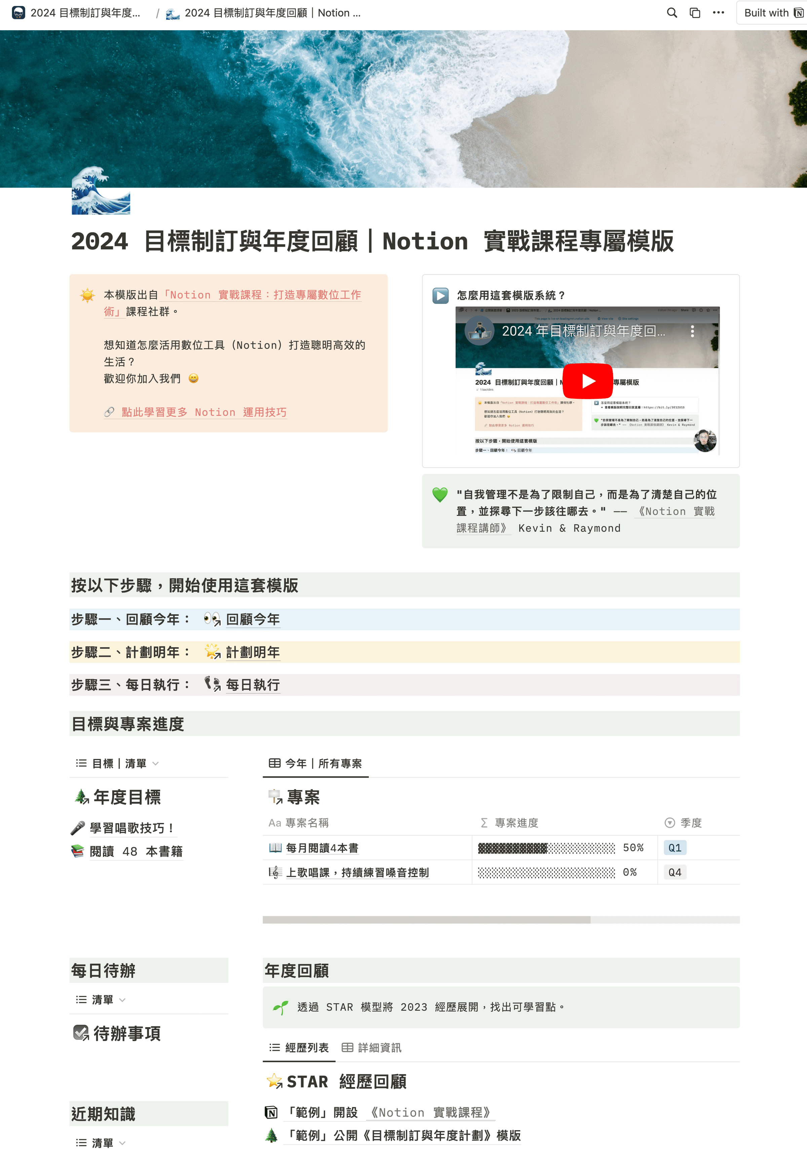
Task: Open 上歌唱課，持續練習嗓音控制 project
Action: [x=357, y=873]
